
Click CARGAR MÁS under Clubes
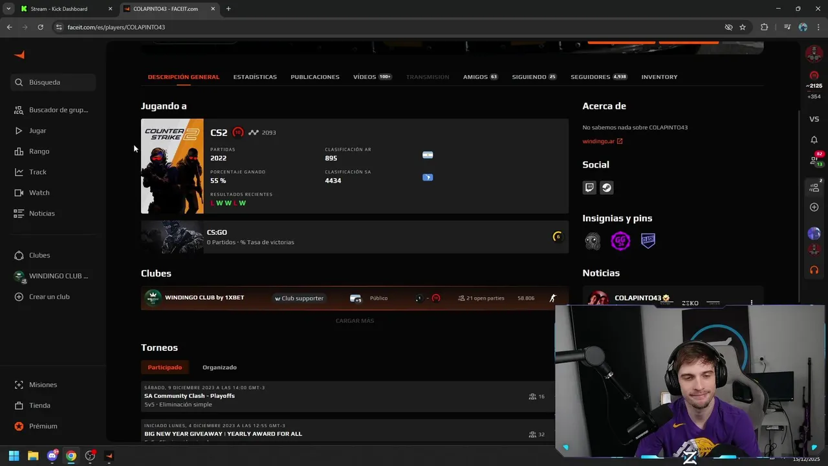point(354,321)
